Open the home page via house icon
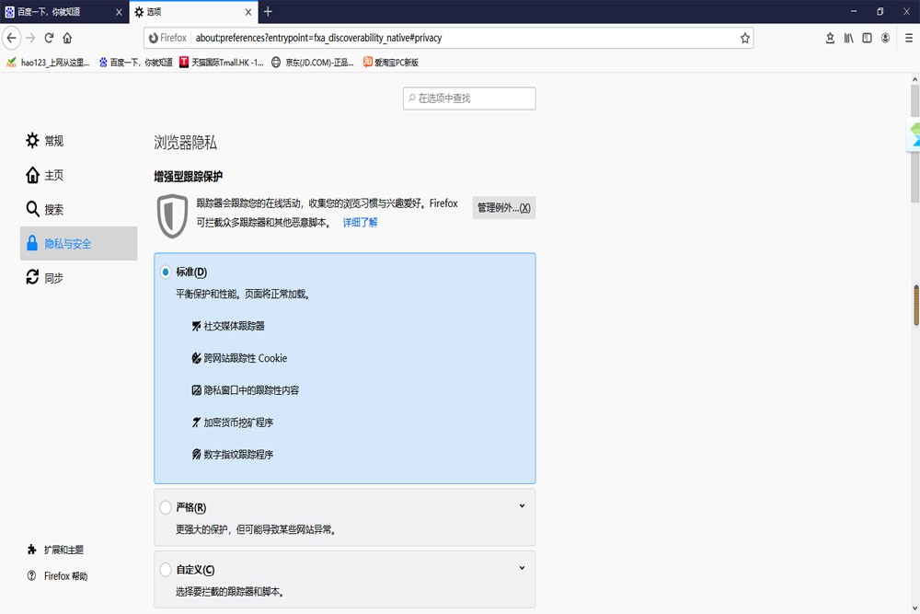Screen dimensions: 920x614 pos(67,38)
